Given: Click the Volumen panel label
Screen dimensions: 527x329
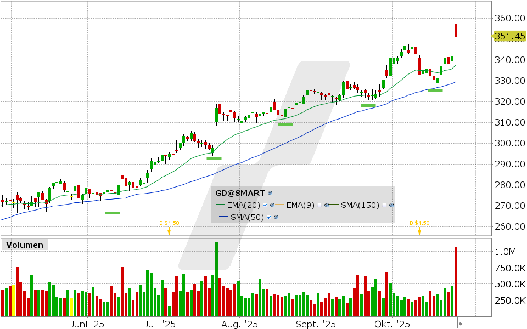Looking at the screenshot, I should point(25,245).
